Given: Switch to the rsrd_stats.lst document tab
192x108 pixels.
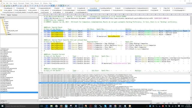Looking at the screenshot, I should point(45,10).
